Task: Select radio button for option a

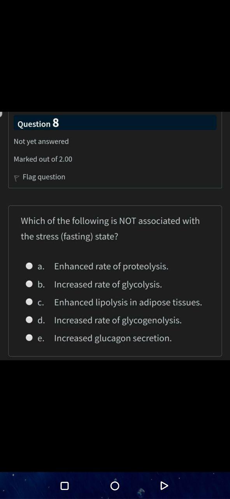Action: [29, 265]
